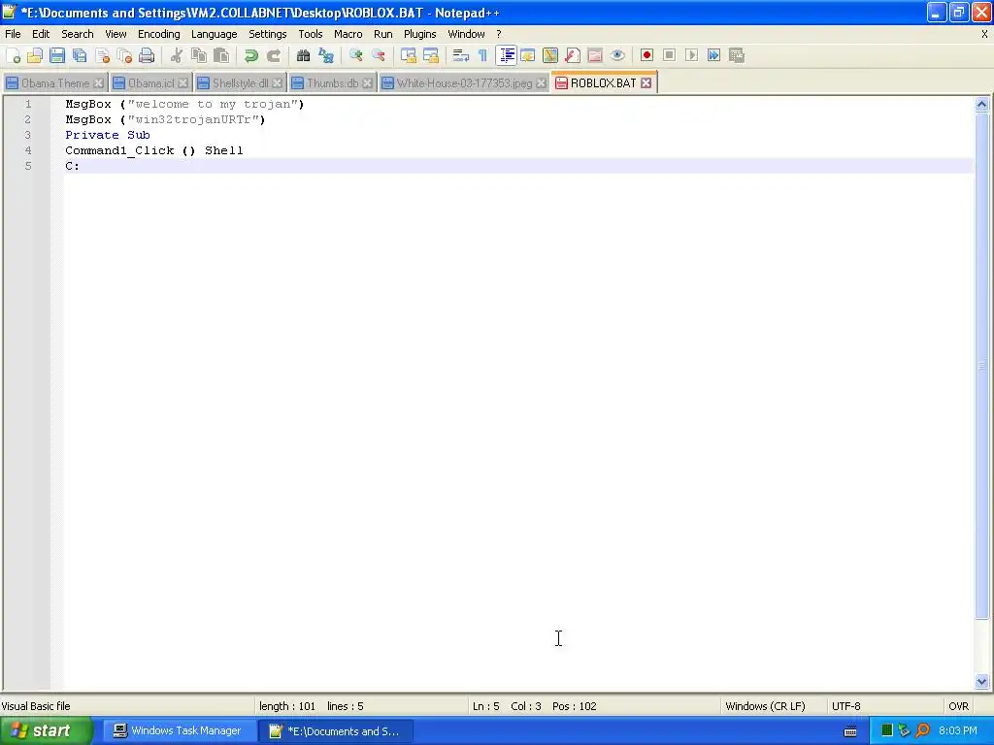The image size is (994, 745).
Task: Switch to Windows Task Manager in taskbar
Action: 179,731
